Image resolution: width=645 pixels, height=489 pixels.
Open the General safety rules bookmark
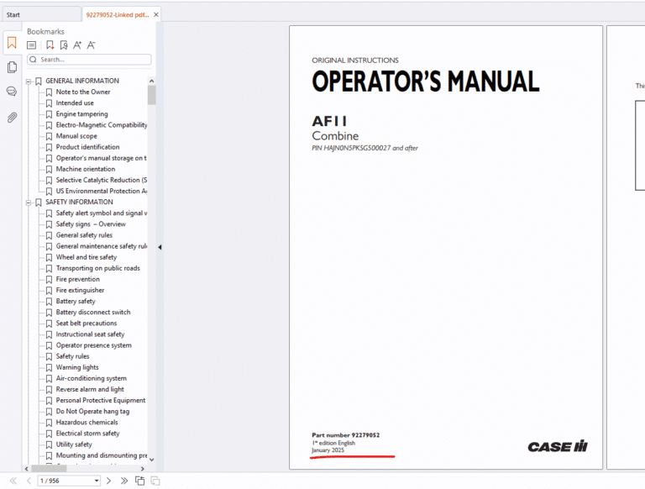(84, 235)
